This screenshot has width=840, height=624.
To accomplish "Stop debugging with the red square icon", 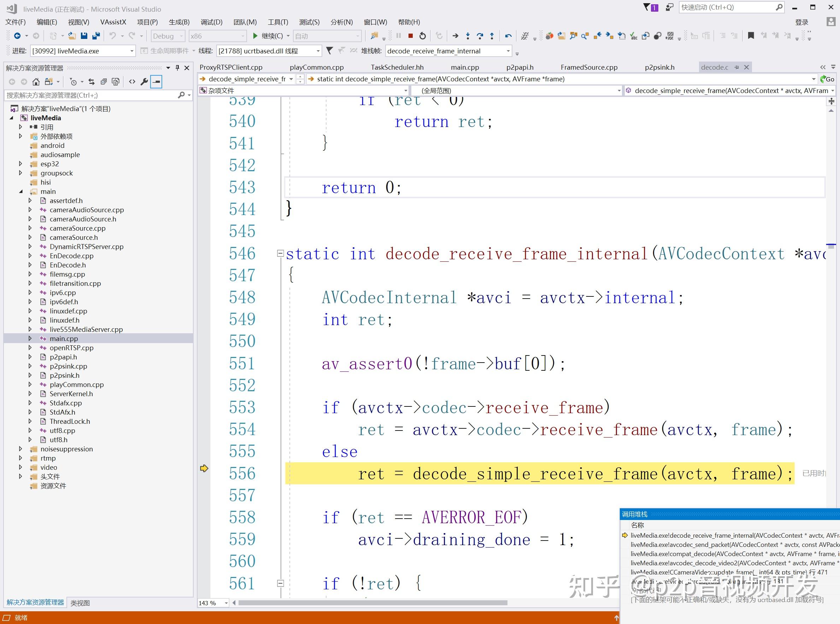I will [410, 36].
